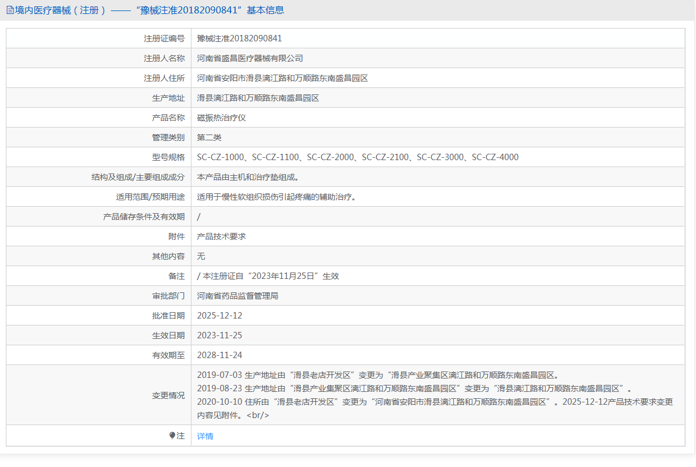The height and width of the screenshot is (467, 696).
Task: Click the 生产地址 row label
Action: tap(168, 98)
